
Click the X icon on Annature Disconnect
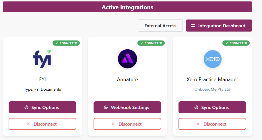pos(113,124)
